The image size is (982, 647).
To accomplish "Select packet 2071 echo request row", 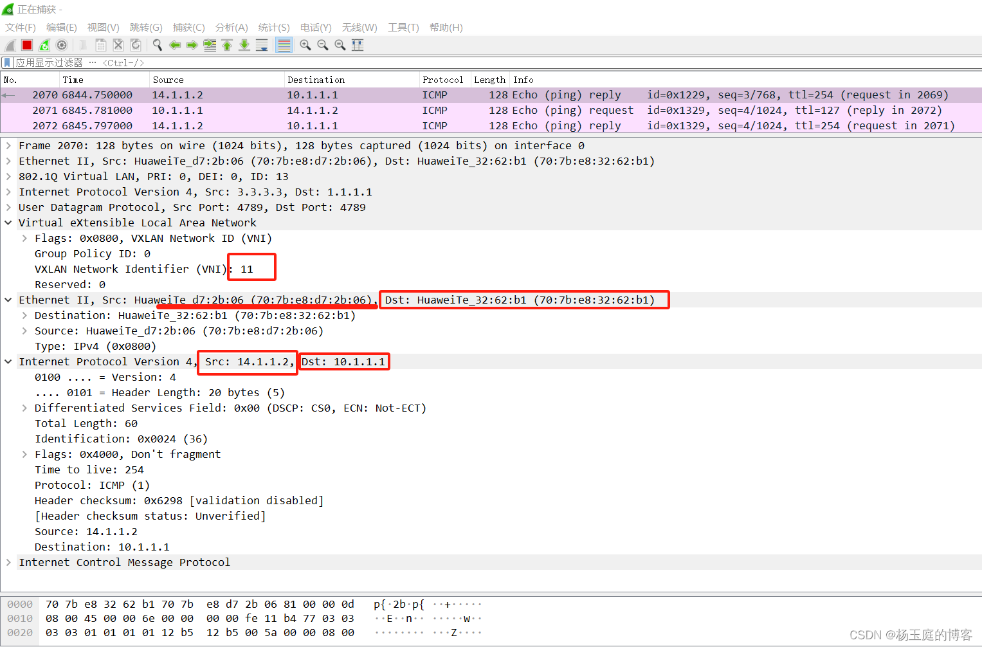I will point(491,111).
